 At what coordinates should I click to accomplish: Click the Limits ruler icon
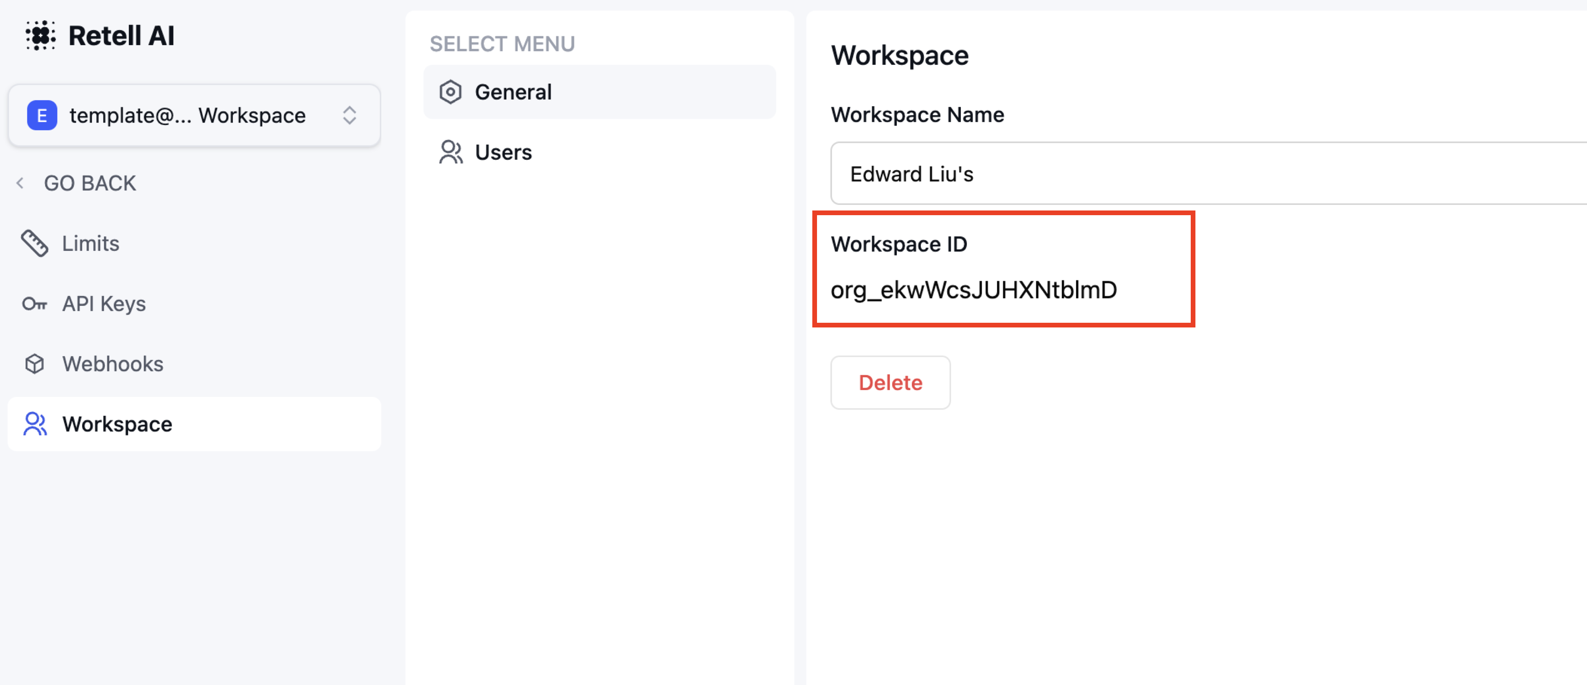34,244
